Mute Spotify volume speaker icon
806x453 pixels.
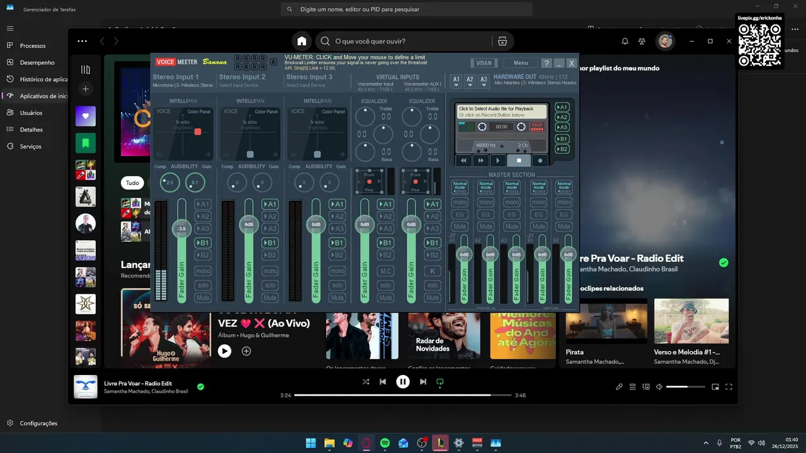659,387
